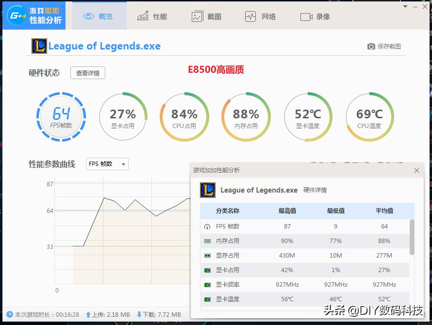Click the League of Legends game icon

(x=38, y=46)
